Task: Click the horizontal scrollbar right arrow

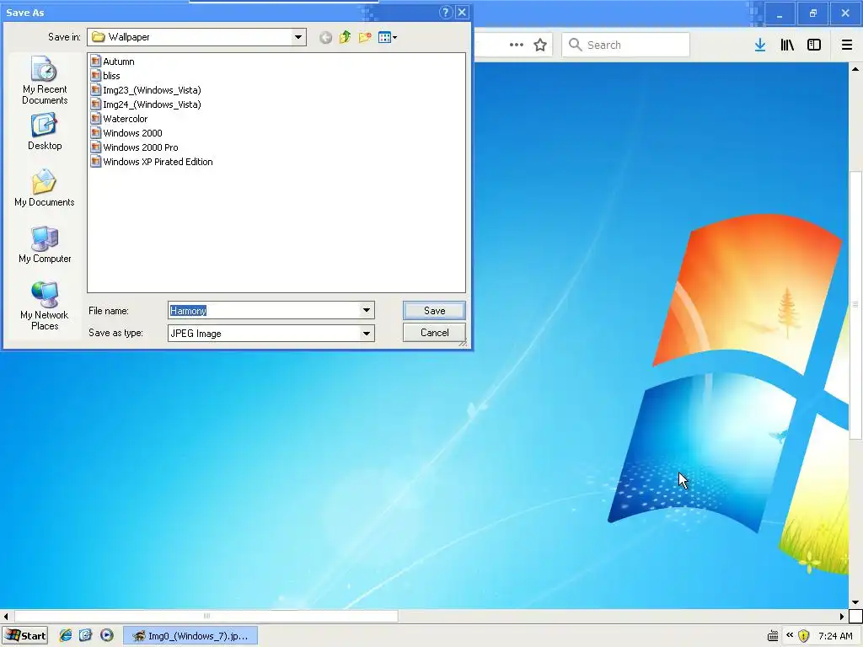Action: click(842, 616)
